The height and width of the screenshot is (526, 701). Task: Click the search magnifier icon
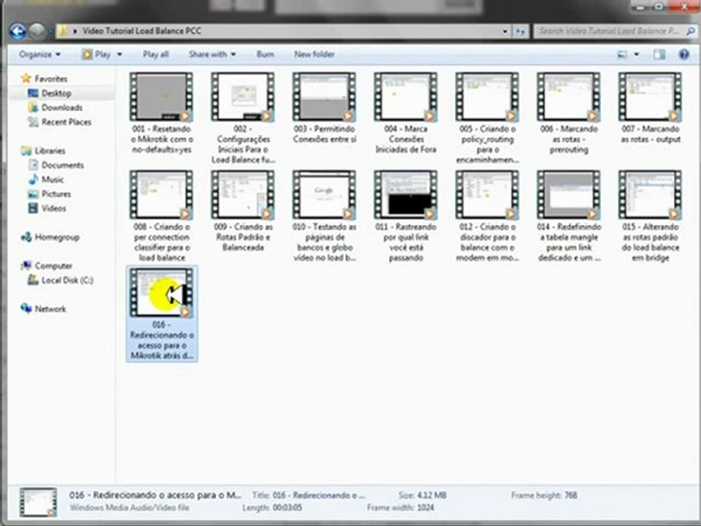[690, 31]
